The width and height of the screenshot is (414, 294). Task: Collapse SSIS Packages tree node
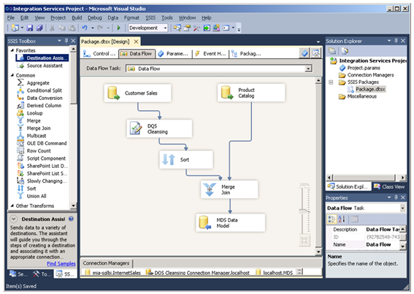click(x=331, y=82)
